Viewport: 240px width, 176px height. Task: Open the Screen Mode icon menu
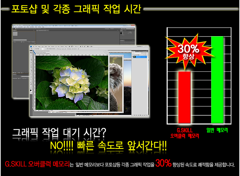92,46
